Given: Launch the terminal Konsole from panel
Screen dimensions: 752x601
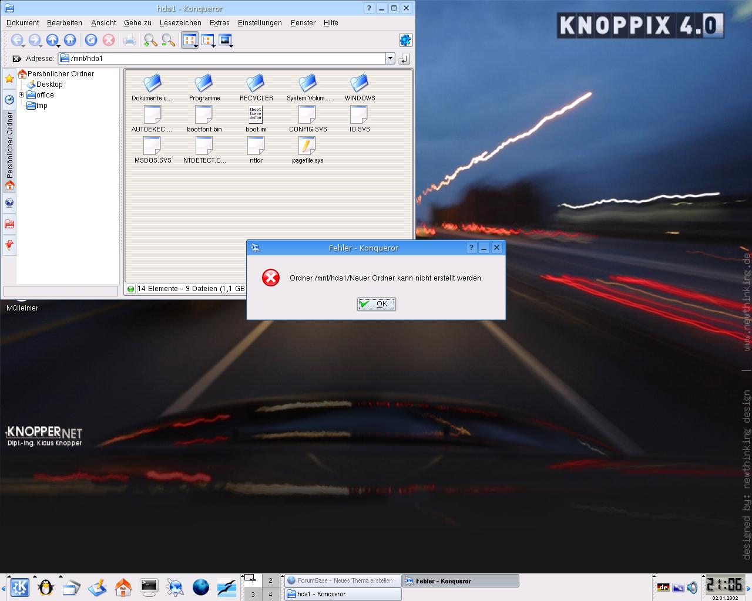Looking at the screenshot, I should [x=149, y=587].
